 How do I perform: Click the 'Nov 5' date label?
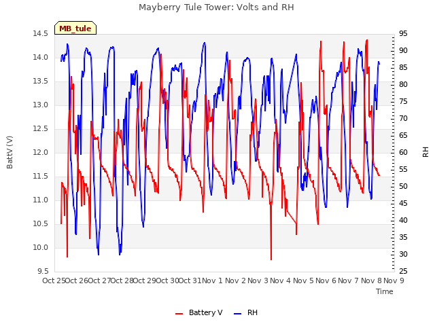[303, 280]
